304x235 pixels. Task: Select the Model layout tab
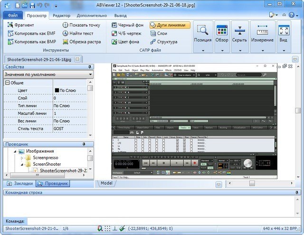point(106,183)
